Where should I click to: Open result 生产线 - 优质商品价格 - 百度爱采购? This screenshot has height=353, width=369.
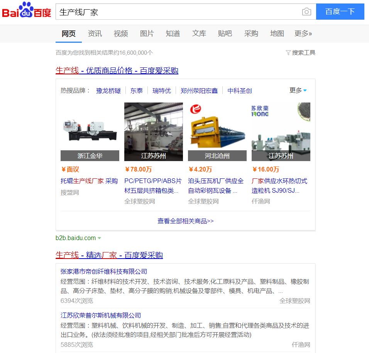[117, 71]
